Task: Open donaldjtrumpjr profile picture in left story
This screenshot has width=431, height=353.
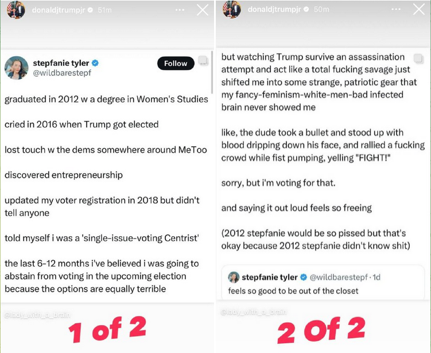Action: click(16, 9)
